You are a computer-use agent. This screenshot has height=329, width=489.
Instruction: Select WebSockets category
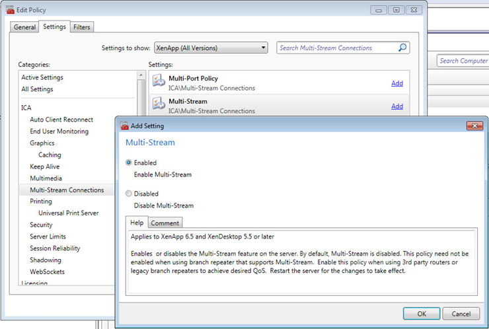[47, 272]
